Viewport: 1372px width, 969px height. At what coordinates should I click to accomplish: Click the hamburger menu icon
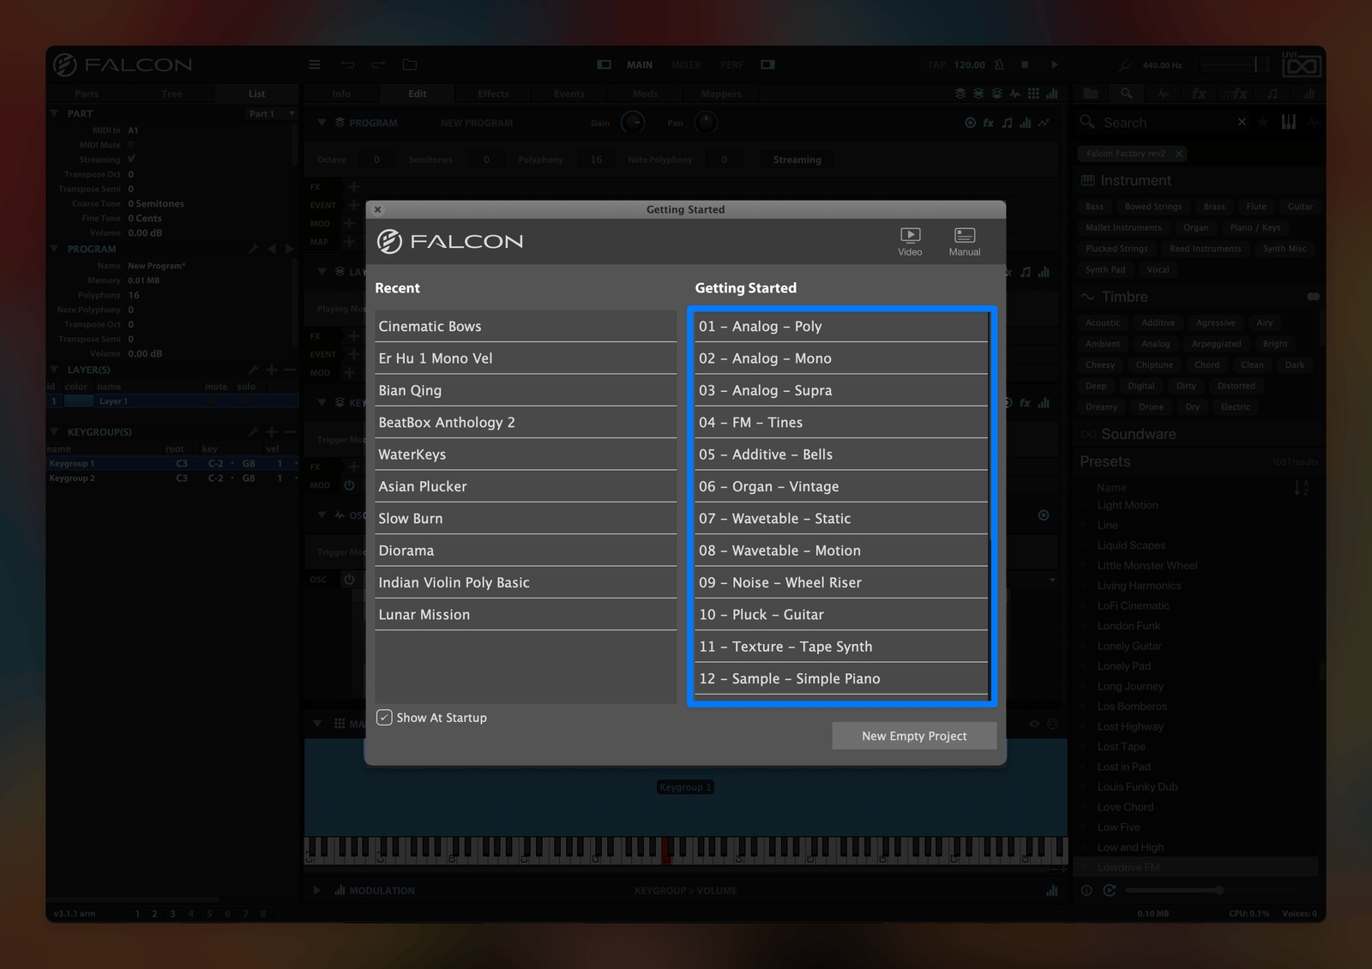[x=315, y=64]
